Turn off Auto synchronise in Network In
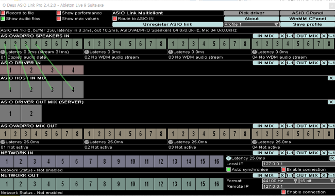 tap(228, 170)
